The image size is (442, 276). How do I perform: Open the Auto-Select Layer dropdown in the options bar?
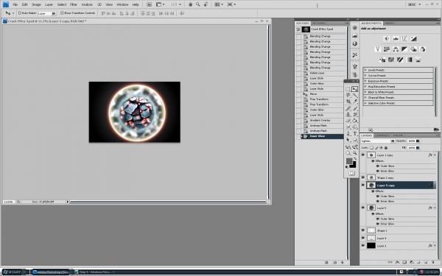coord(47,13)
